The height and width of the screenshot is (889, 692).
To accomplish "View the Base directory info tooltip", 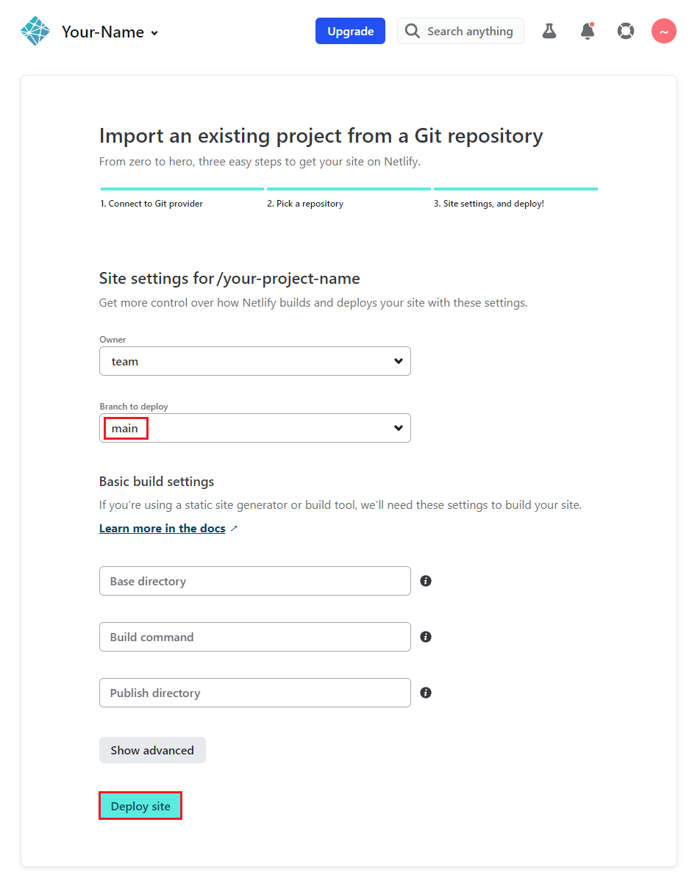I will point(426,581).
